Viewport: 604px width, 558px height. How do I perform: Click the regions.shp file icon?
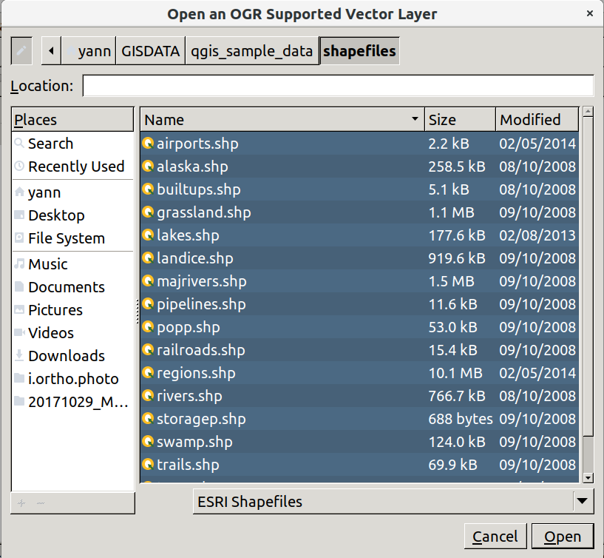(148, 373)
